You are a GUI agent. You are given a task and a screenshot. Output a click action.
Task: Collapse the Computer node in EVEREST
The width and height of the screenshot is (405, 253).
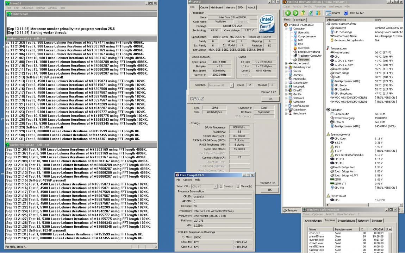(286, 29)
